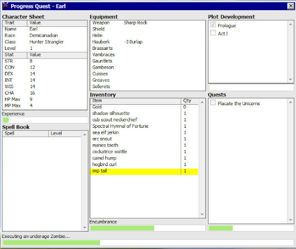
Task: Click the Brassairts equipment slot
Action: [148, 48]
